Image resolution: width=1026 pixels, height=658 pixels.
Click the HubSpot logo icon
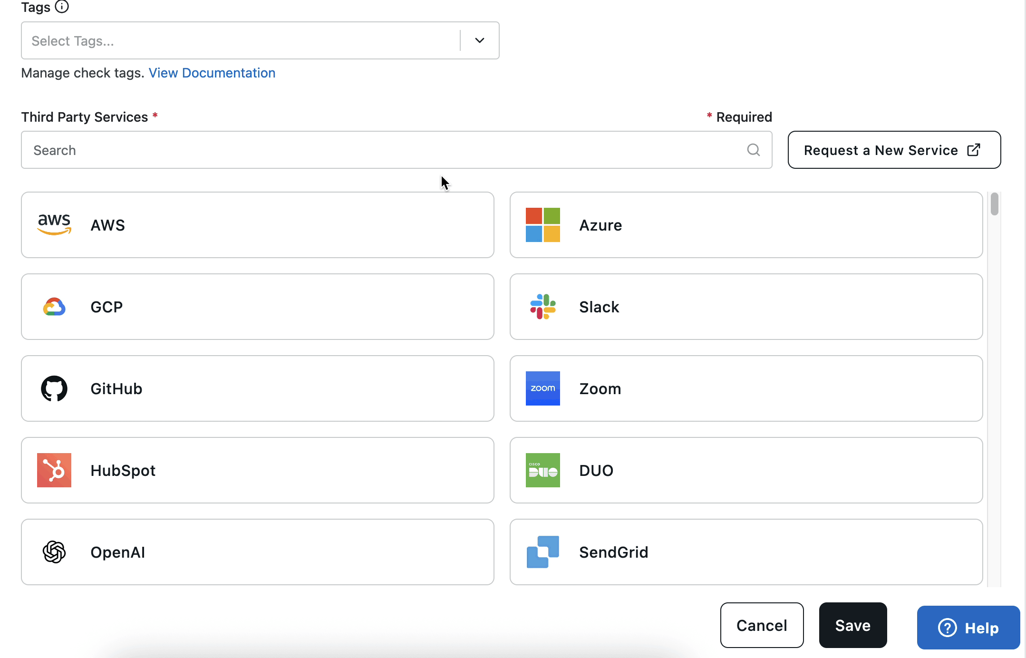pyautogui.click(x=54, y=470)
